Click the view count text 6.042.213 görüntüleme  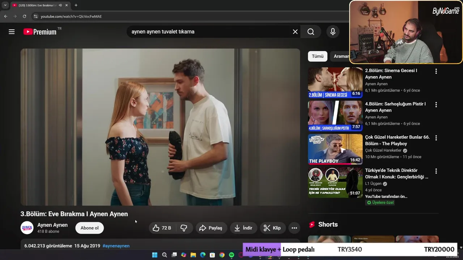48,246
